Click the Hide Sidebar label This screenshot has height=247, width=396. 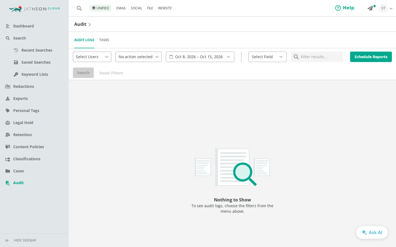25,240
